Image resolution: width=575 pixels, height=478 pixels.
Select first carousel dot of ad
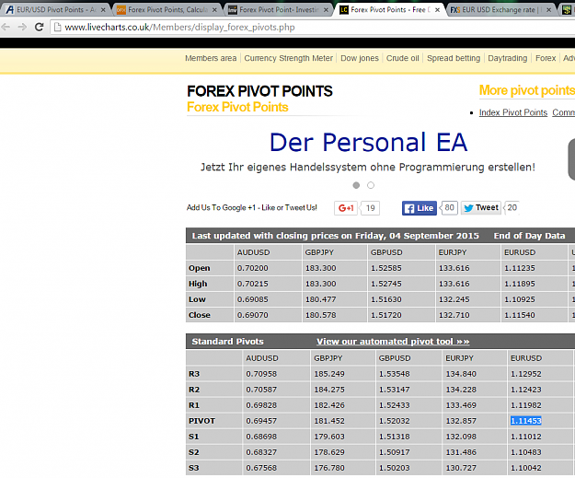(x=356, y=185)
